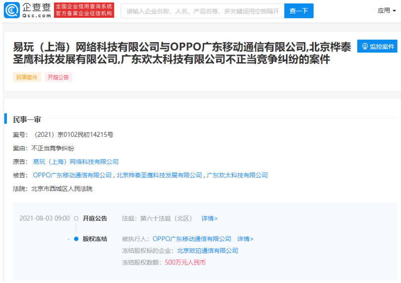401x283 pixels.
Task: Open 北京欧珀通信有限公司 company link
Action: click(207, 251)
